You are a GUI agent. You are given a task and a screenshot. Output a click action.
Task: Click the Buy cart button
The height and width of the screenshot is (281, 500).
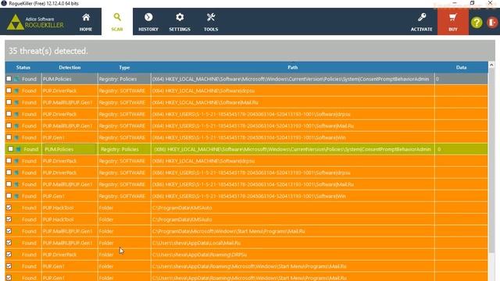point(453,22)
